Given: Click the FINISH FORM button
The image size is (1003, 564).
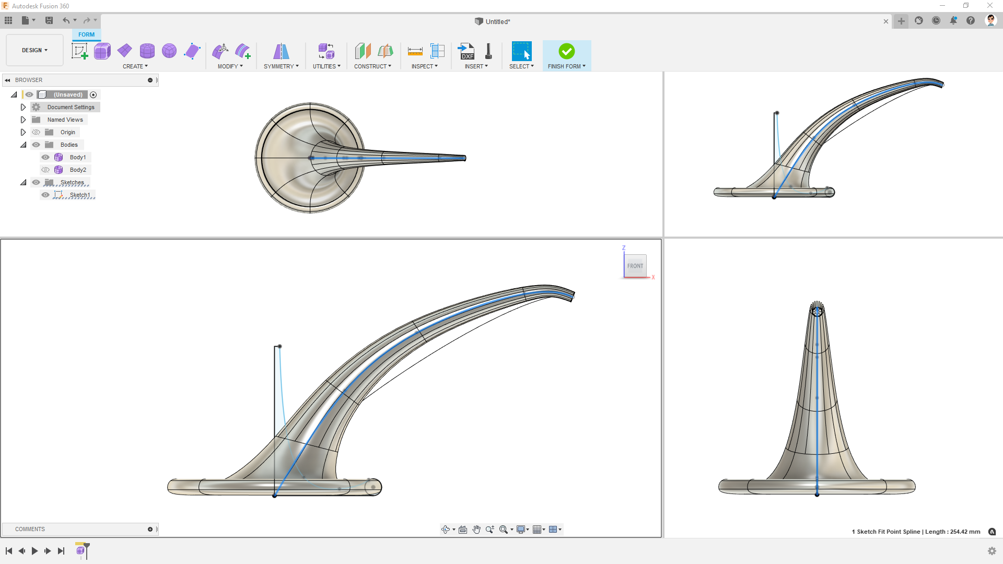Looking at the screenshot, I should tap(566, 52).
